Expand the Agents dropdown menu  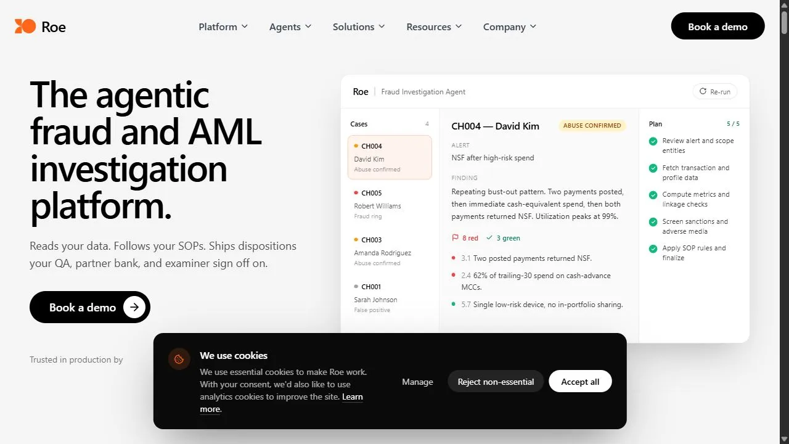pyautogui.click(x=290, y=27)
